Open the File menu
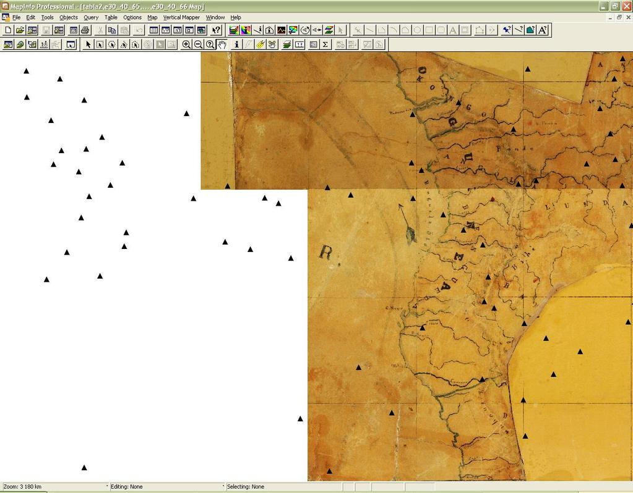 (x=17, y=17)
